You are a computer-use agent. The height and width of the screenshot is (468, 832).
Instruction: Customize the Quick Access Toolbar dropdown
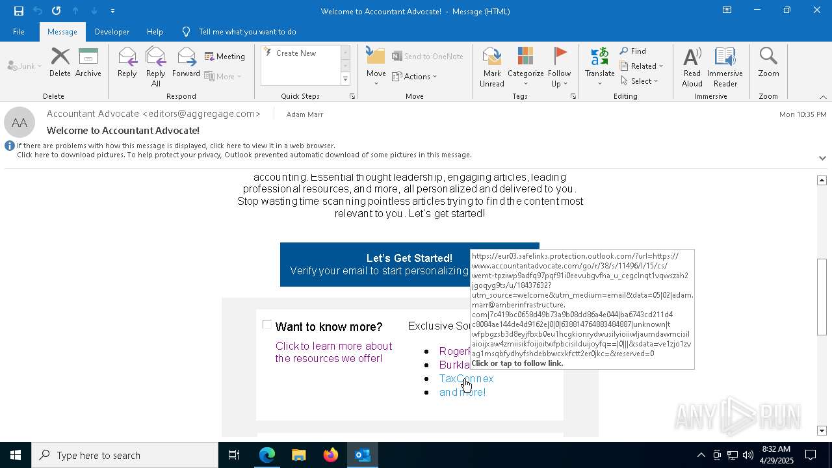(112, 11)
